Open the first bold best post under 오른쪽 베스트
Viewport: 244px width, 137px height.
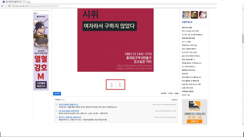point(187,28)
